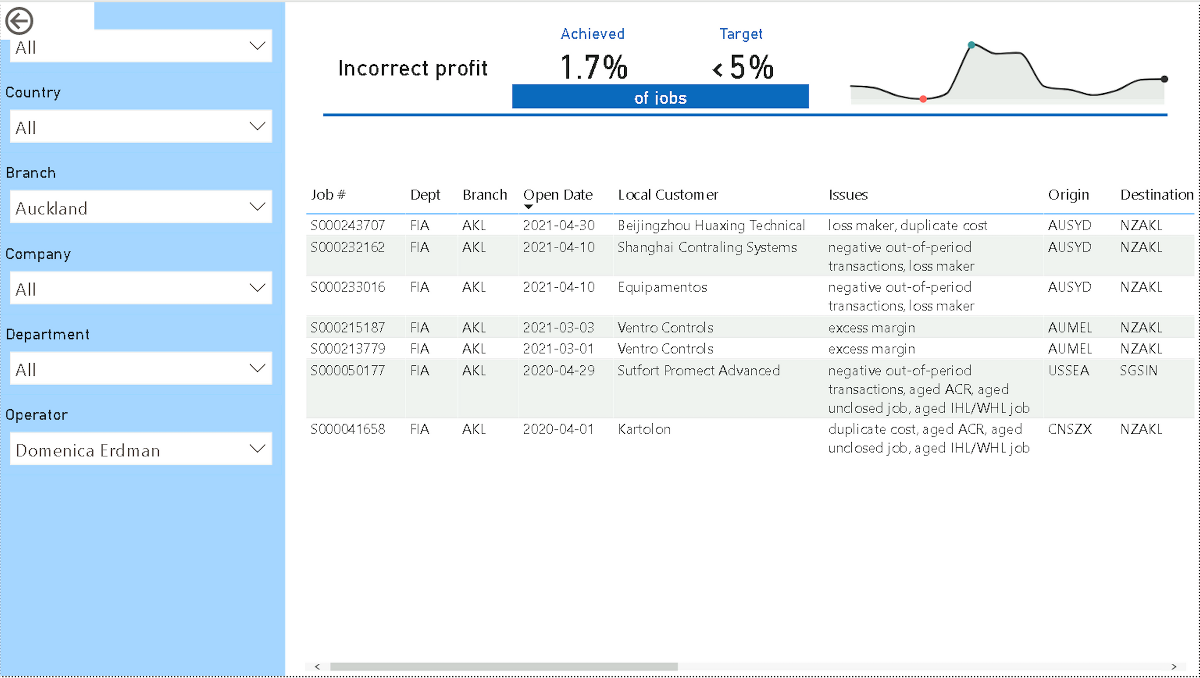Click scrollbar right arrow
Viewport: 1200px width, 678px height.
click(1174, 666)
